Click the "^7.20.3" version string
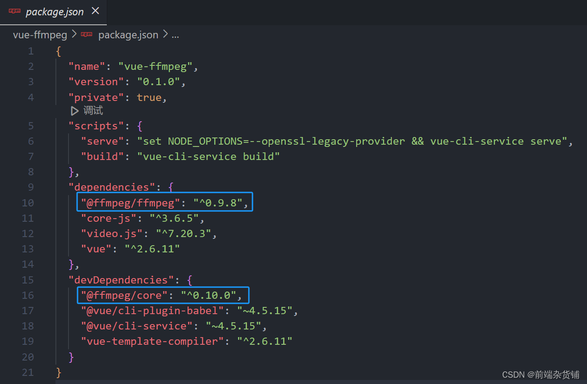Viewport: 587px width, 384px height. pyautogui.click(x=183, y=233)
